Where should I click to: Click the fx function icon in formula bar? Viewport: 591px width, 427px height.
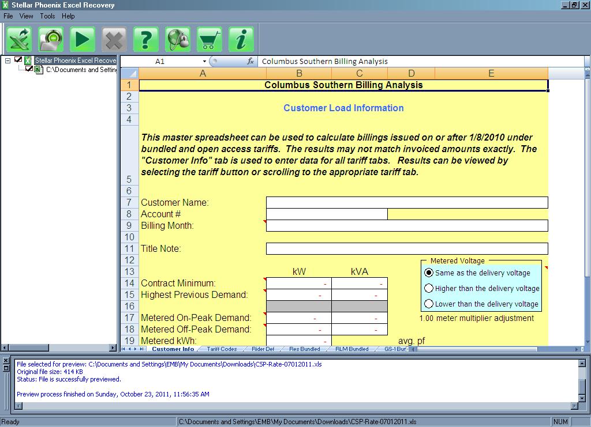coord(250,61)
